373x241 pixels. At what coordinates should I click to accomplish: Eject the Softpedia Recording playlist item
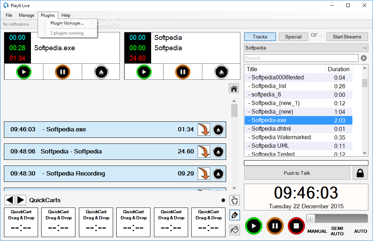218,174
